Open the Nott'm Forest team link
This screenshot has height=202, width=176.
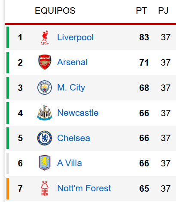coord(84,188)
